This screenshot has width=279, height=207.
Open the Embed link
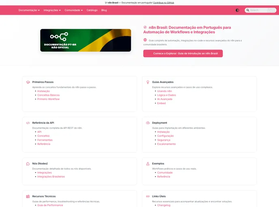tap(161, 103)
